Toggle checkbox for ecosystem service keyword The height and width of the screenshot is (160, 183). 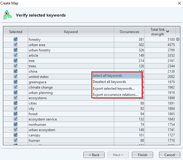[15, 119]
